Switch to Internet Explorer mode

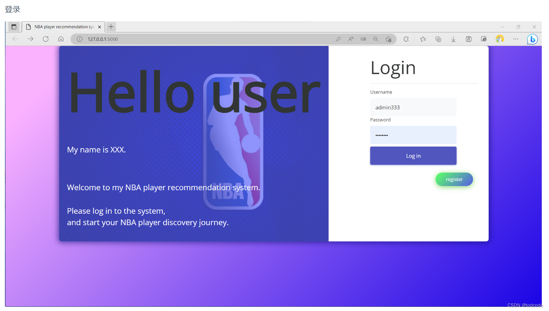(484, 39)
